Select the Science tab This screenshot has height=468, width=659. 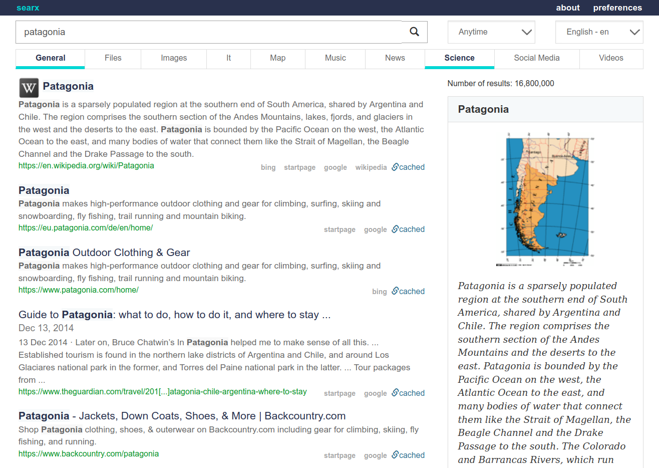pyautogui.click(x=460, y=58)
